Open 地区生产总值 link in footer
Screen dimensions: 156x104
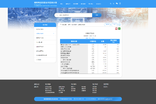(48, 89)
